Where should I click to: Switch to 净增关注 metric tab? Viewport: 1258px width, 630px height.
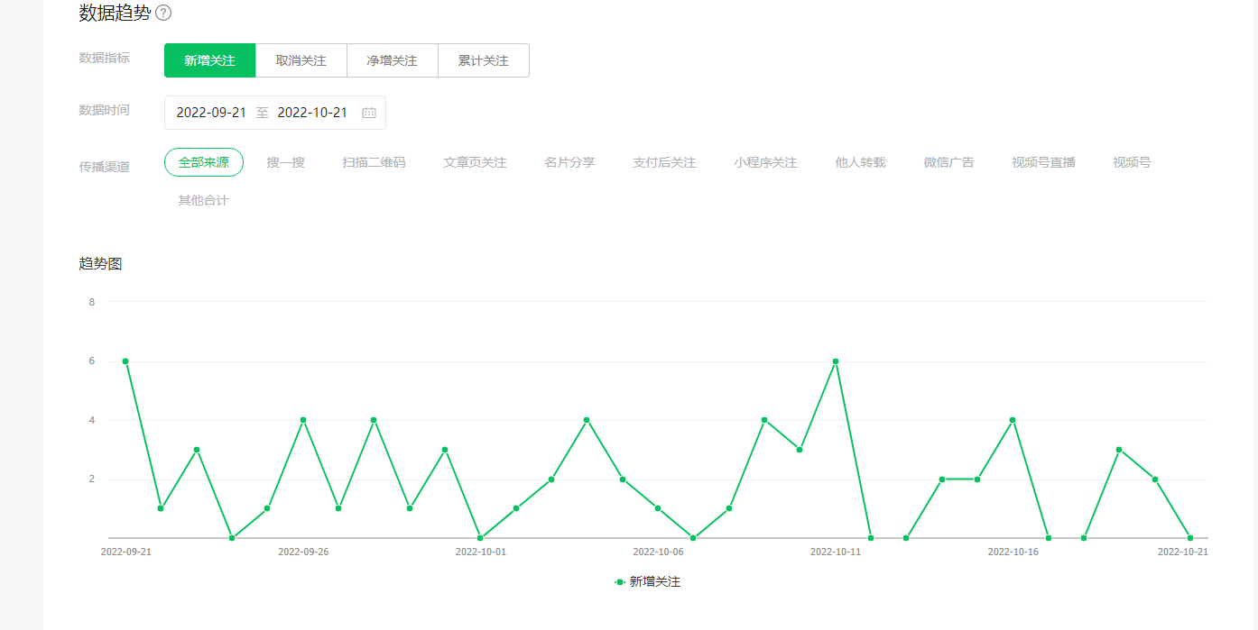[x=392, y=60]
